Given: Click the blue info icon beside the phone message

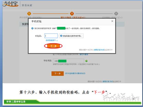Looking at the screenshot, I should (32, 28).
